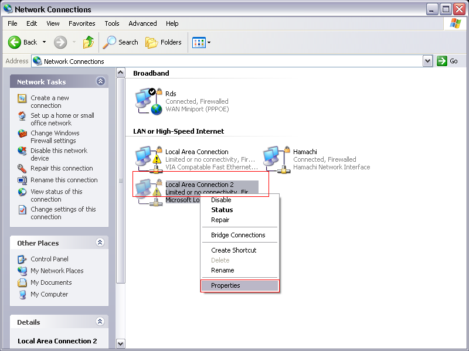This screenshot has width=469, height=351.
Task: Open the Back history dropdown arrow
Action: coord(45,42)
